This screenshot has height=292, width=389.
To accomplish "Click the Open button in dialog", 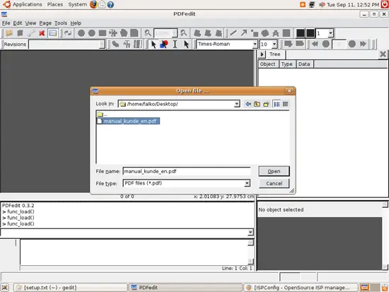I will pos(274,171).
